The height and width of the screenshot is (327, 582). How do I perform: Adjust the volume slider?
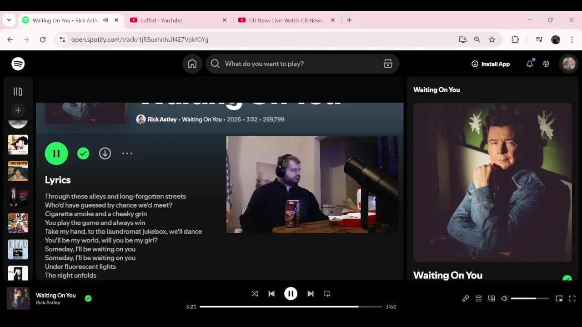coord(530,298)
